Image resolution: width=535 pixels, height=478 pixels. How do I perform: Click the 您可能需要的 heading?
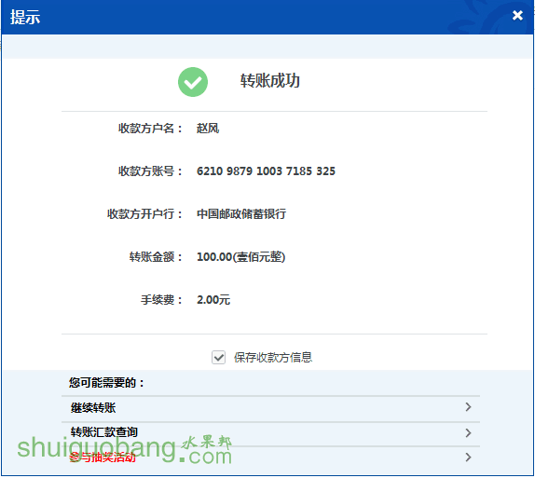106,382
